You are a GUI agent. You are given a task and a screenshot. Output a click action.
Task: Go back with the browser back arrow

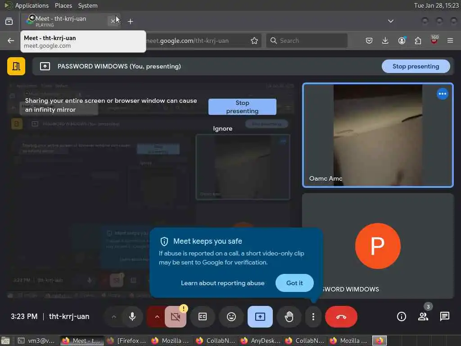coord(11,41)
